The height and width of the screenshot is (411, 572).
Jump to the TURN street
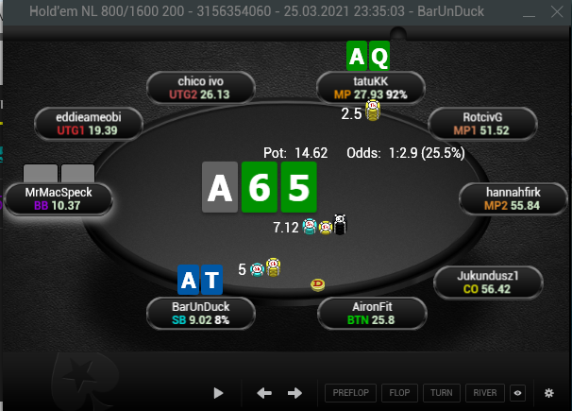point(442,393)
